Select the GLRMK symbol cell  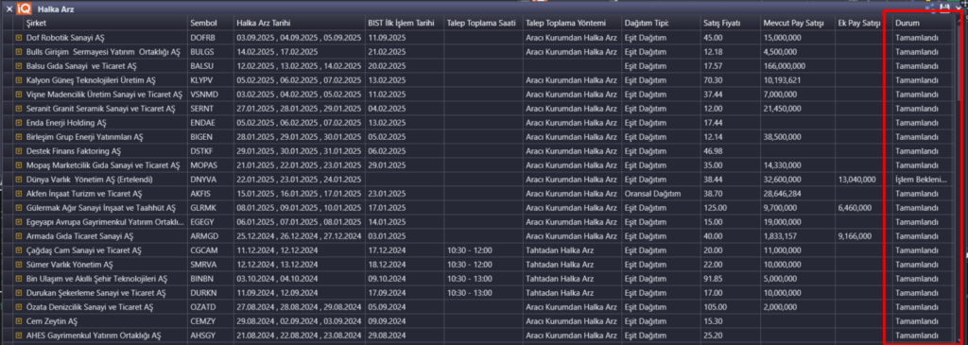pyautogui.click(x=210, y=208)
